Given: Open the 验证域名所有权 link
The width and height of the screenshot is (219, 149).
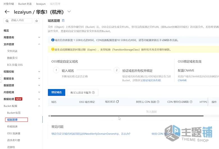Looking at the screenshot, I should click(x=152, y=80).
